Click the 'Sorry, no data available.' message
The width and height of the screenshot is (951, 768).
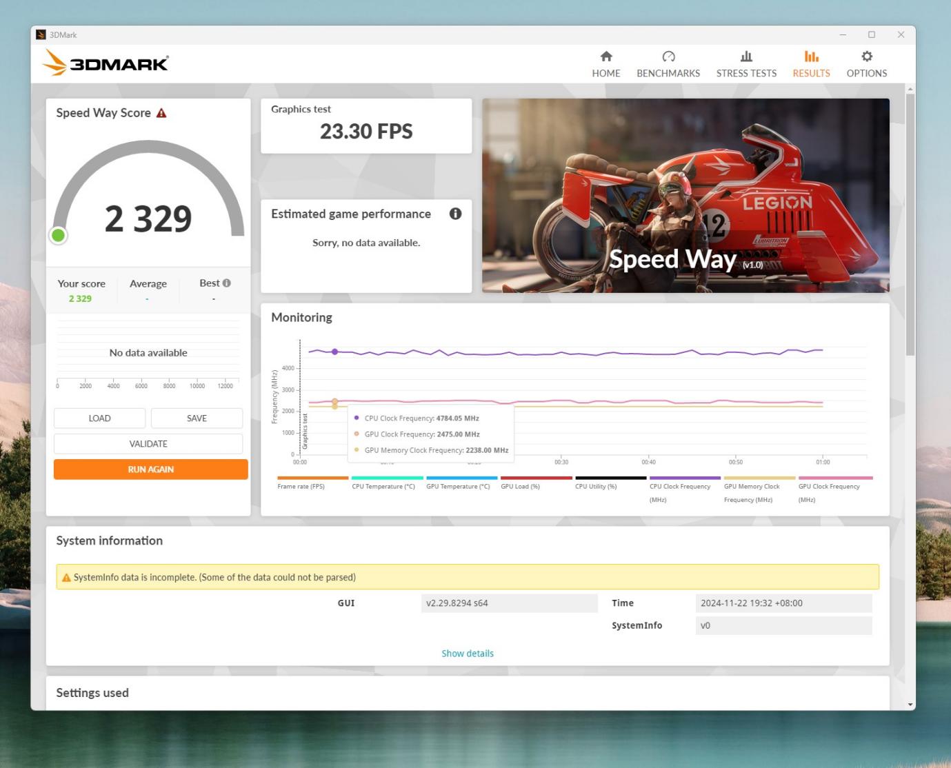click(366, 243)
